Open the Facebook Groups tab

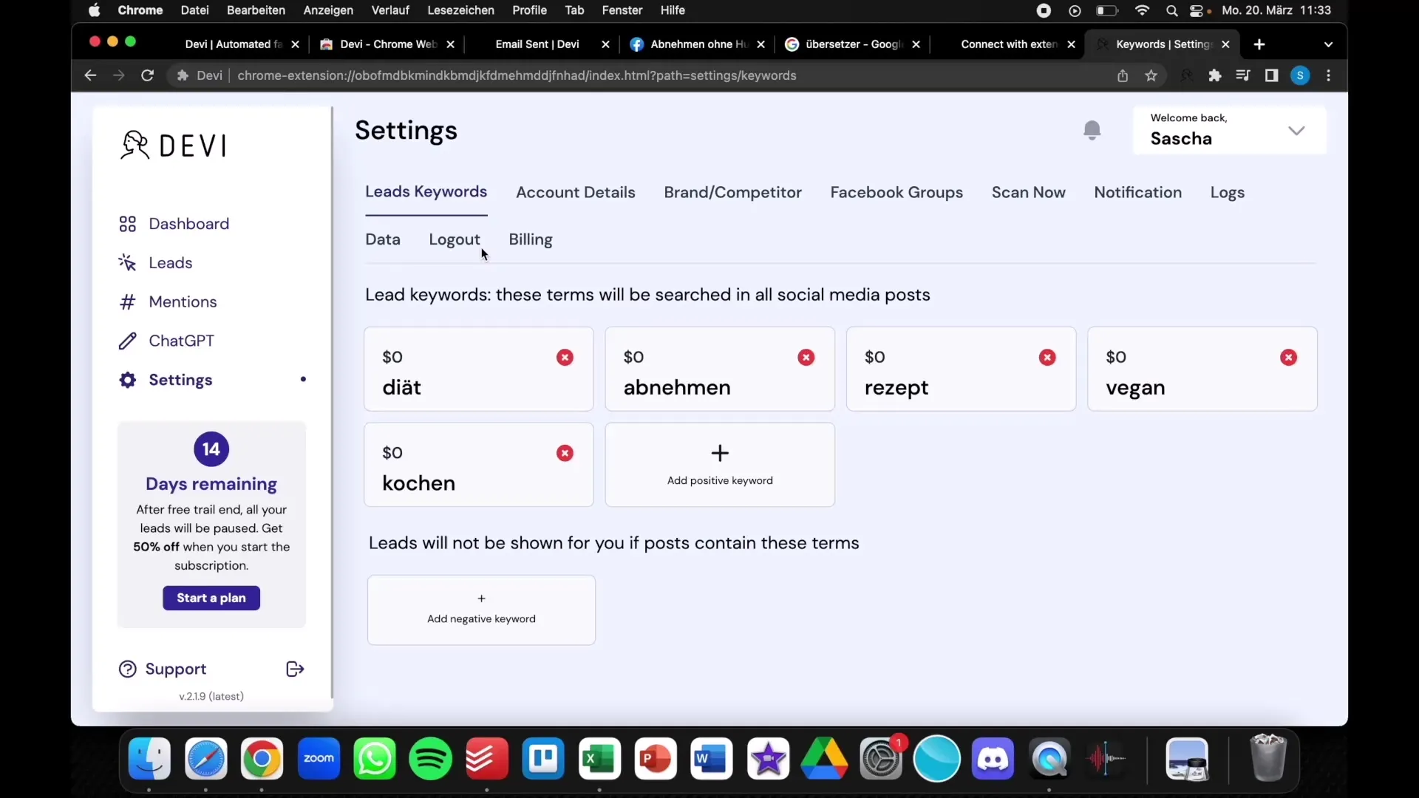pyautogui.click(x=896, y=192)
